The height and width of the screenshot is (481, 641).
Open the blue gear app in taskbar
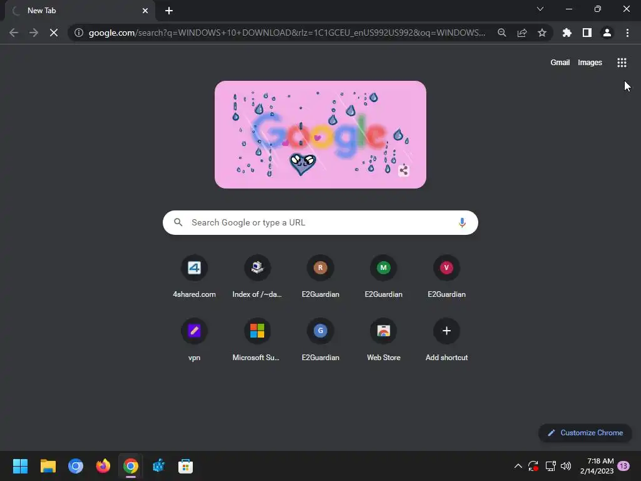click(x=158, y=466)
